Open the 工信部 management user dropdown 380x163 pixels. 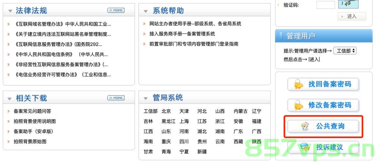coord(345,51)
